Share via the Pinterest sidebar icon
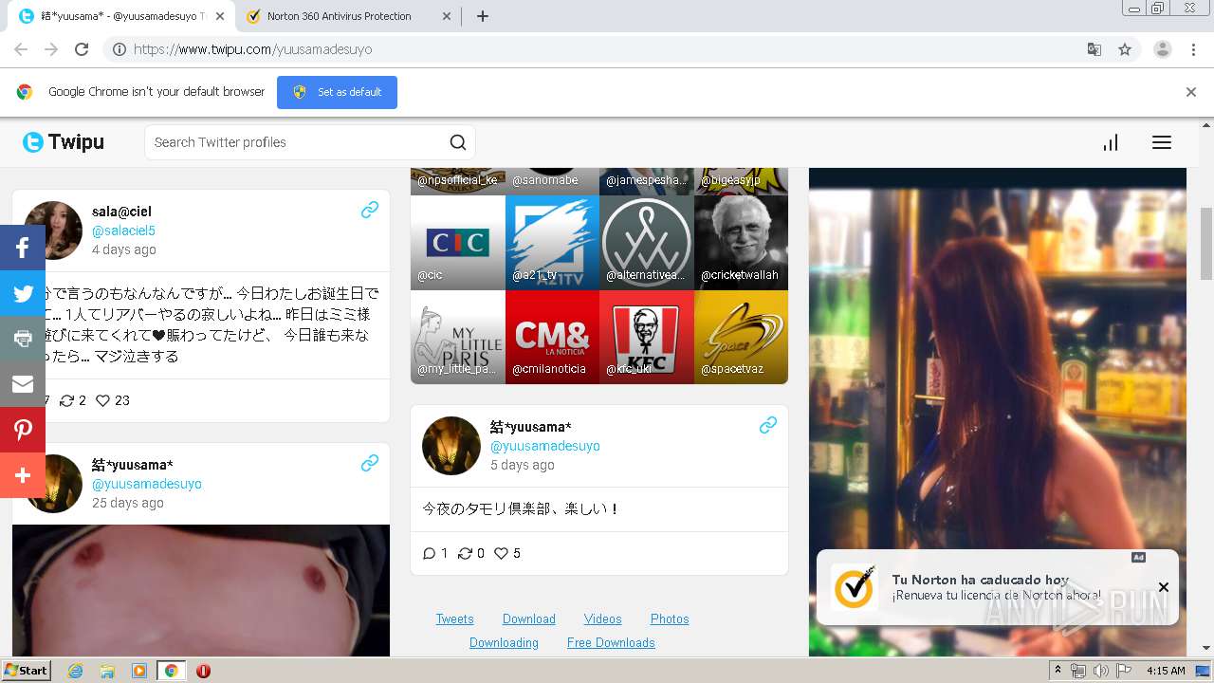 click(x=23, y=430)
